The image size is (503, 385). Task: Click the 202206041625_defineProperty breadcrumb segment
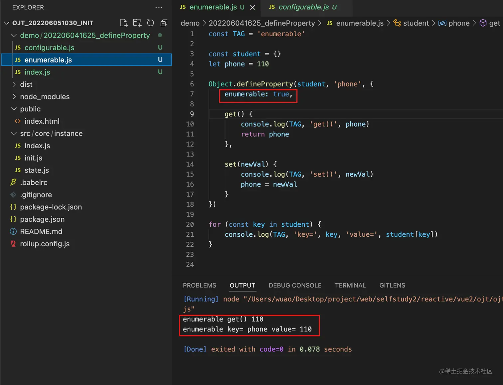261,23
